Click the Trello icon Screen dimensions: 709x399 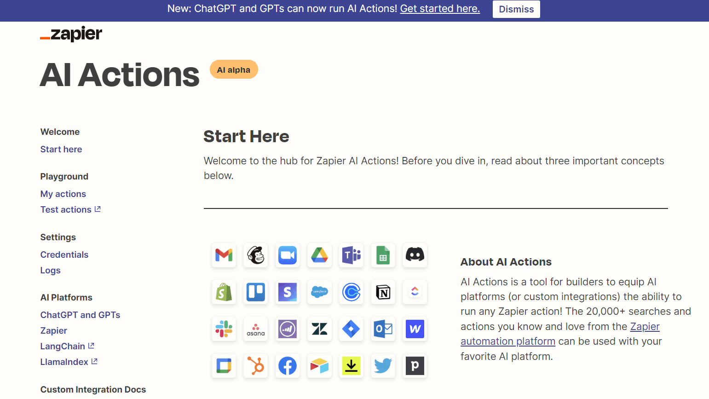tap(256, 292)
